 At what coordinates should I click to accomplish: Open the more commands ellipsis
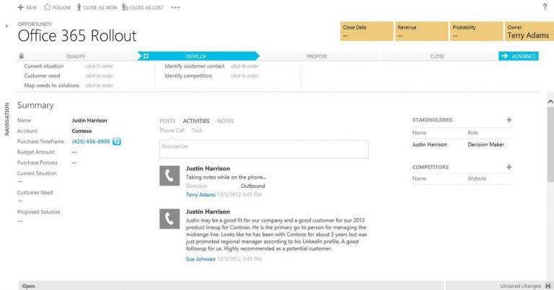(x=175, y=7)
